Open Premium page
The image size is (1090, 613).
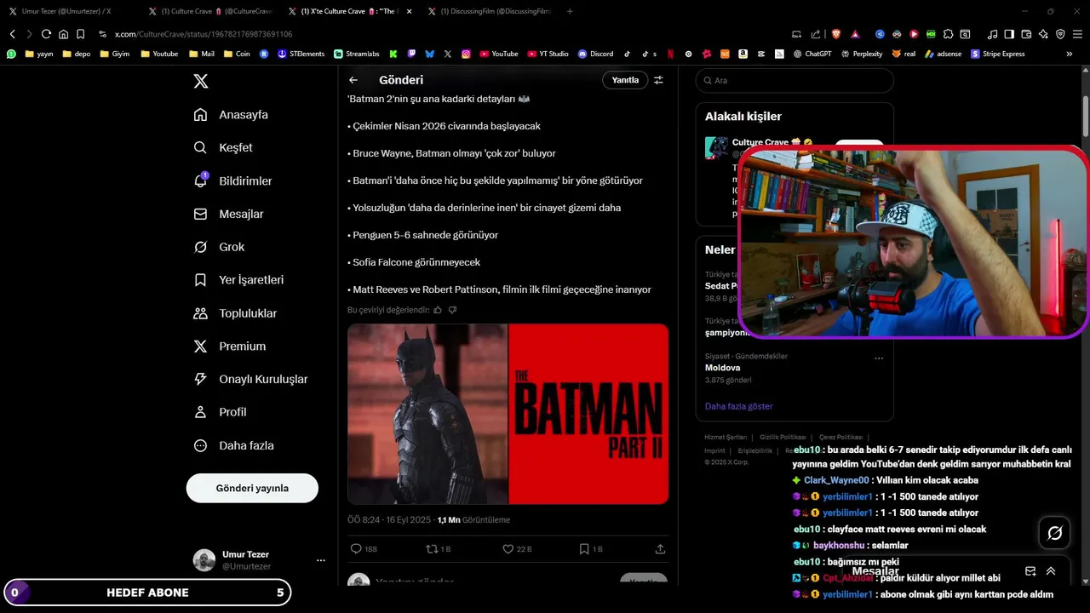[x=230, y=347]
